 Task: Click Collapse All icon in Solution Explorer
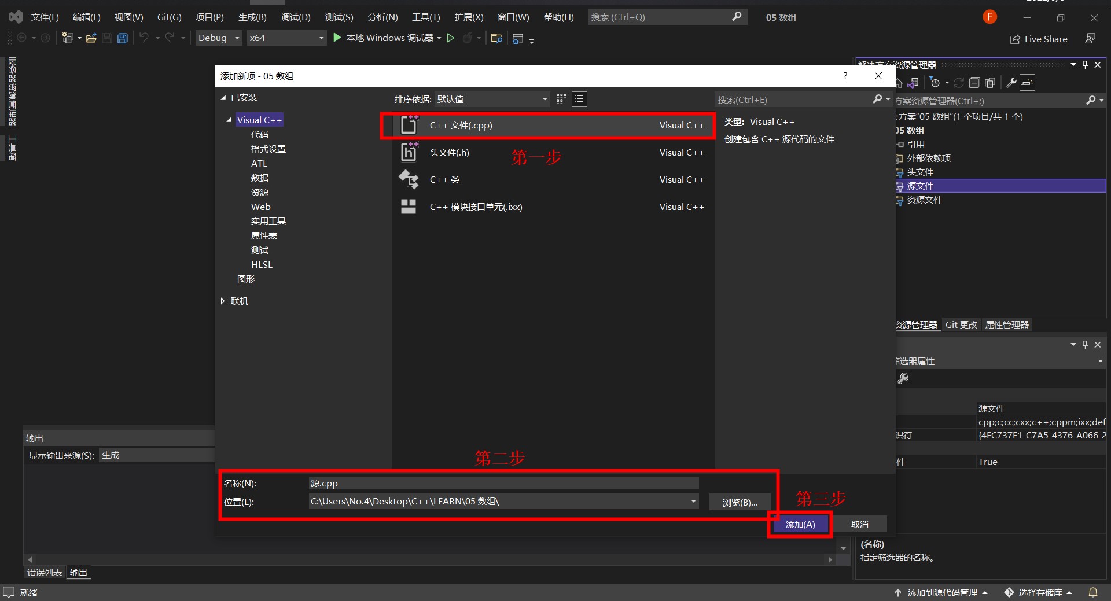(974, 83)
